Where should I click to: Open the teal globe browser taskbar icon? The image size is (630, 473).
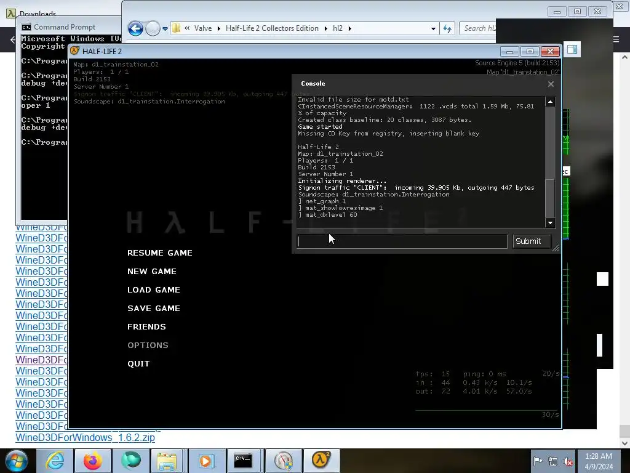(131, 461)
